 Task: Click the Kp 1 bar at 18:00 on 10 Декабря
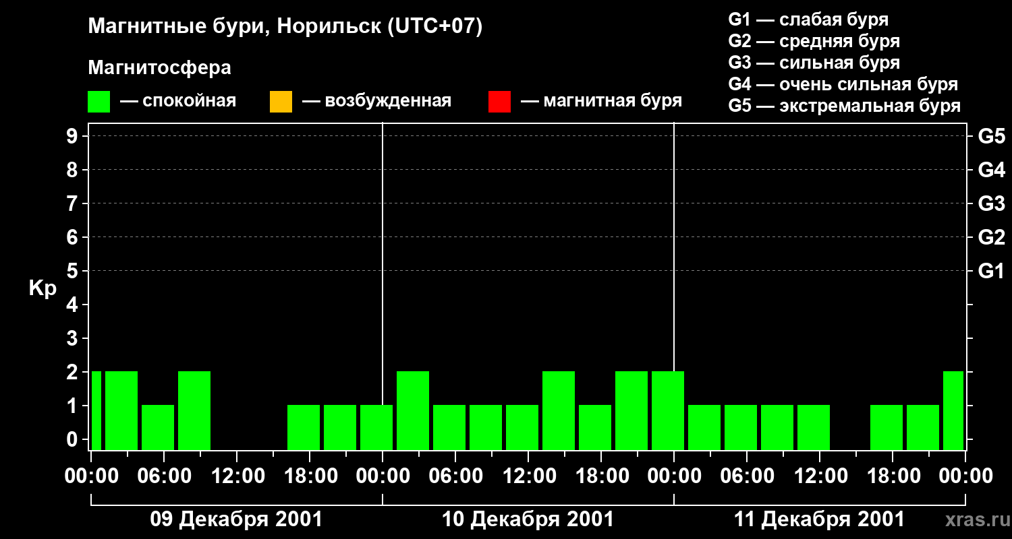pos(595,427)
